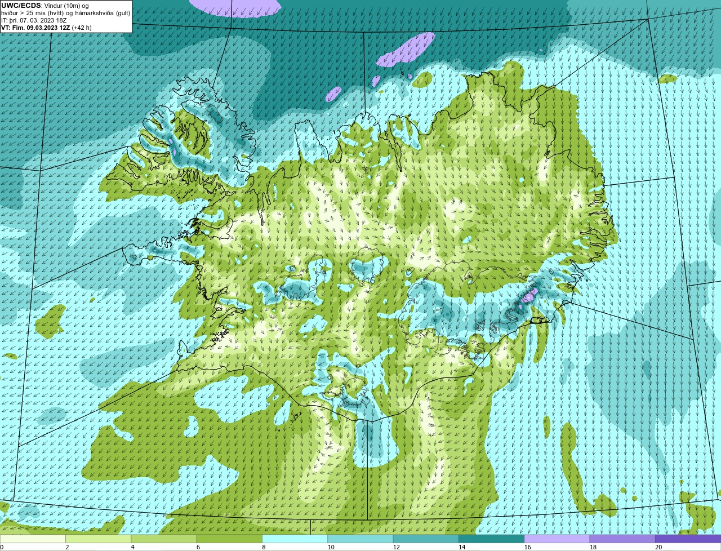Click the legend scale label "10"

331,547
